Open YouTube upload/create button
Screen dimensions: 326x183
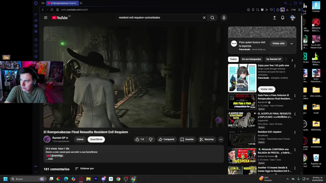pos(275,18)
